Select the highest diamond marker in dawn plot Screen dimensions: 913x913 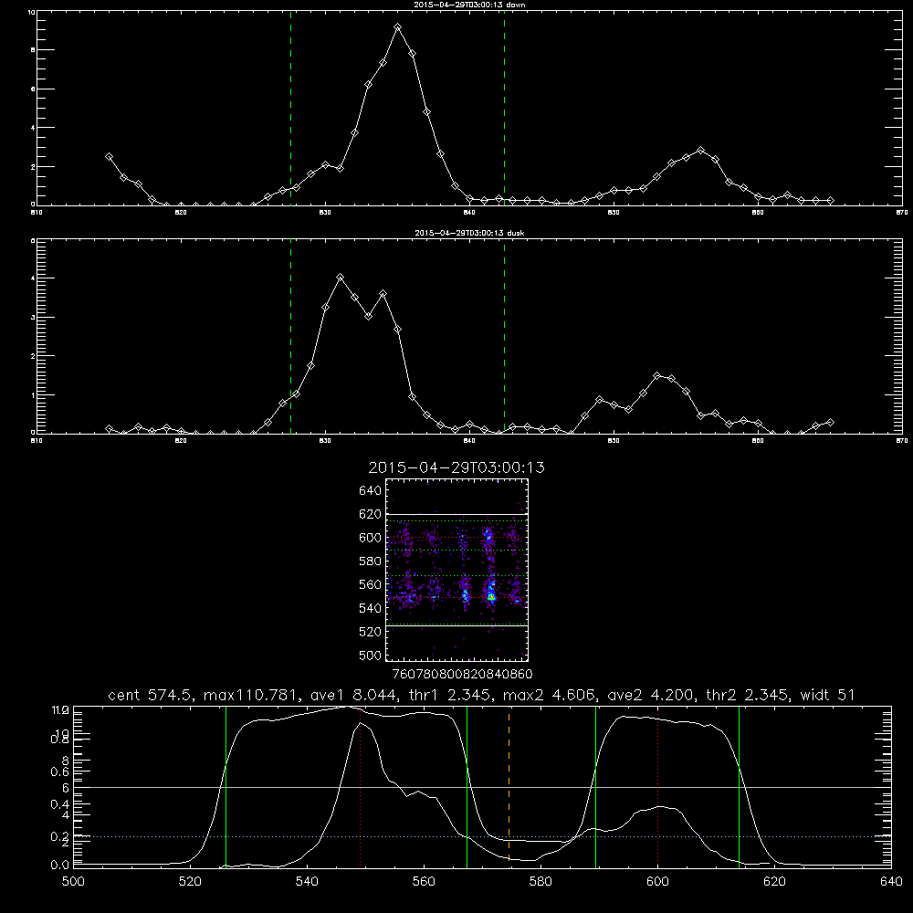398,27
